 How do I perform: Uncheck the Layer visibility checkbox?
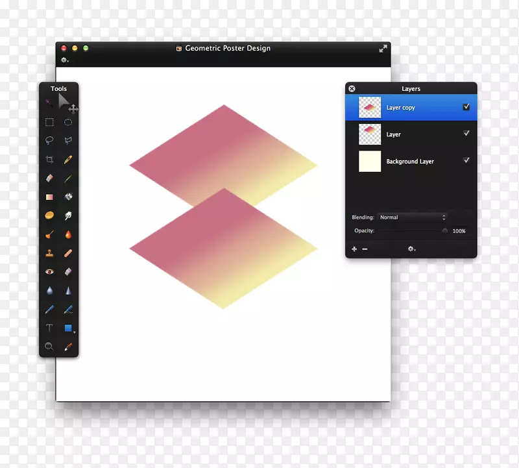coord(465,134)
